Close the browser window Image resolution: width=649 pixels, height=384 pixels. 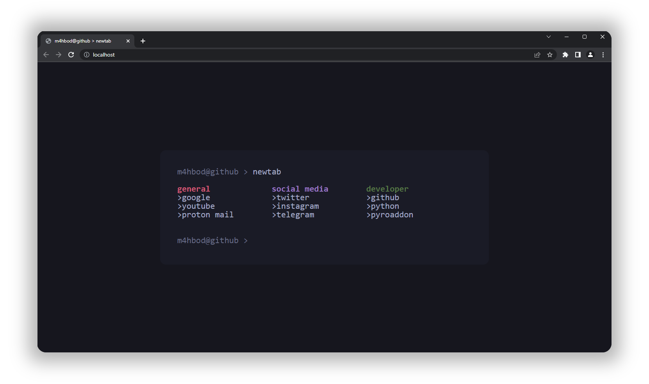coord(603,37)
